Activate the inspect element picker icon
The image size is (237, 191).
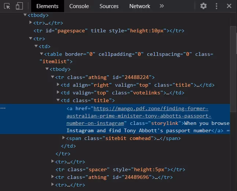point(7,6)
